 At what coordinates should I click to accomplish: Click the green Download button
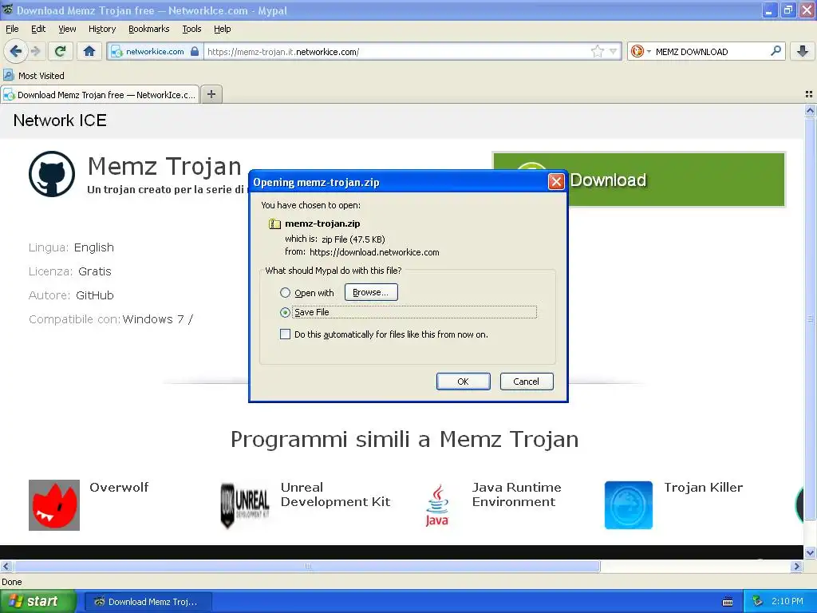[x=639, y=180]
